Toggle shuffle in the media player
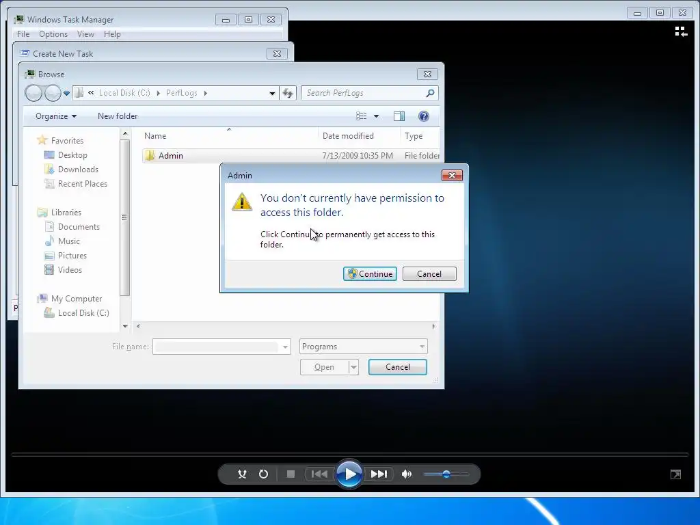 pyautogui.click(x=242, y=474)
